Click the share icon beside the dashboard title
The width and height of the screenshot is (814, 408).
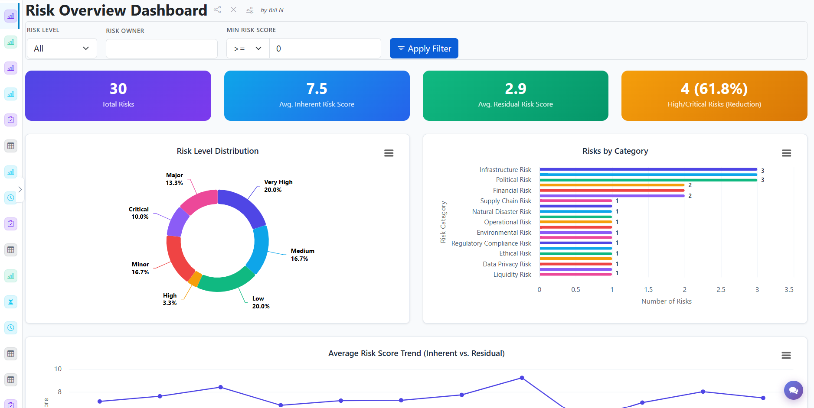[217, 10]
